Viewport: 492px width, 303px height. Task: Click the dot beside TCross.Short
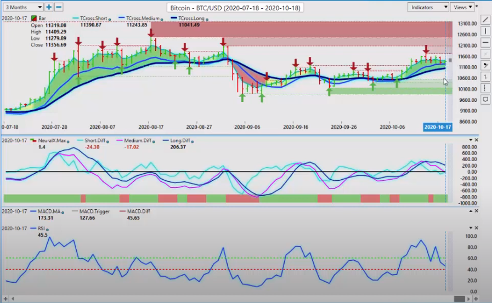[110, 19]
